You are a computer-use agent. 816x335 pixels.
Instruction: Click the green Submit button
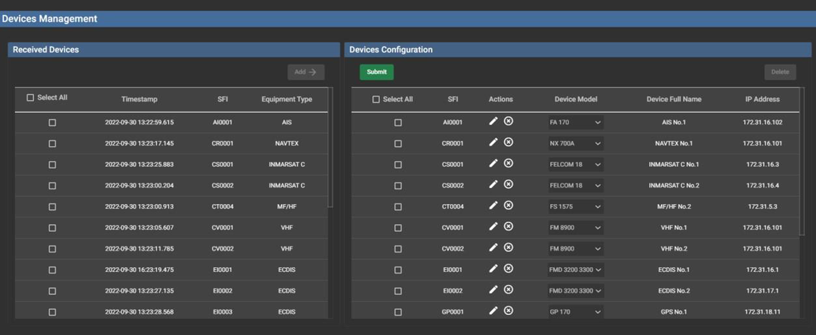click(377, 72)
